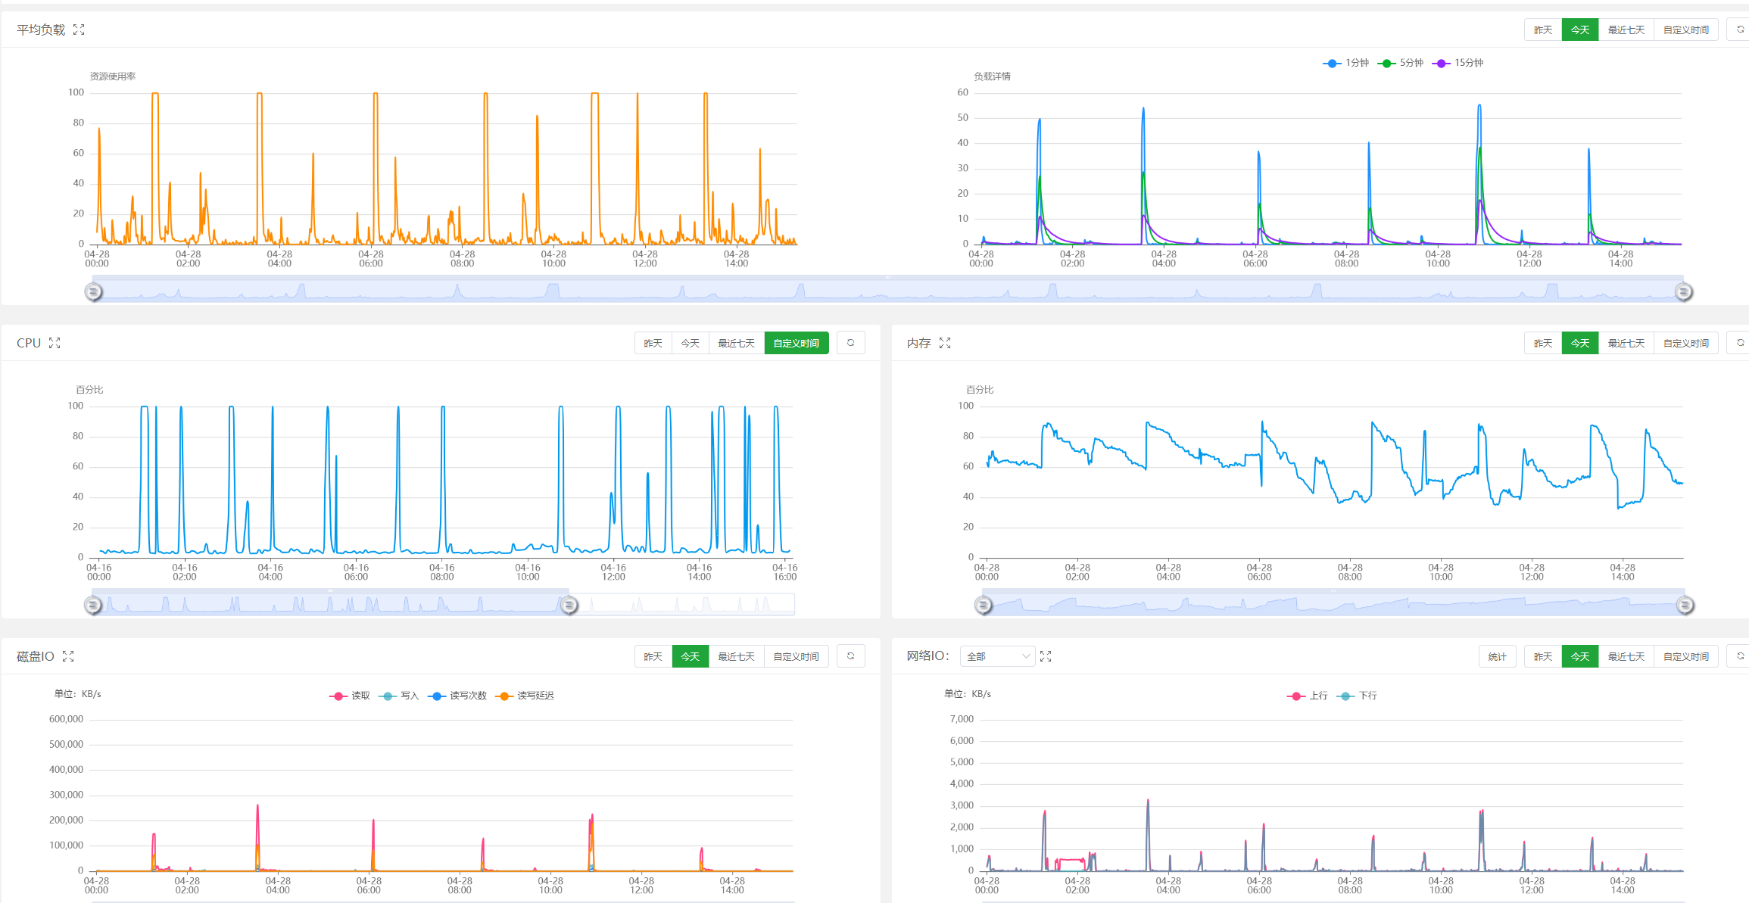1749x903 pixels.
Task: Select 昨天 in 平均负载 panel
Action: coord(1543,30)
